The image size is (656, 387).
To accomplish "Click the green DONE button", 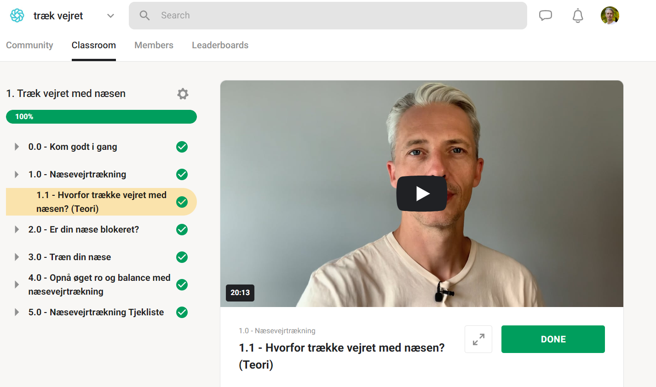I will 553,339.
